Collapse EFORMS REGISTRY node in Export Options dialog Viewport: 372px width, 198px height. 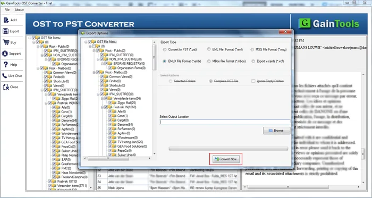(x=103, y=64)
